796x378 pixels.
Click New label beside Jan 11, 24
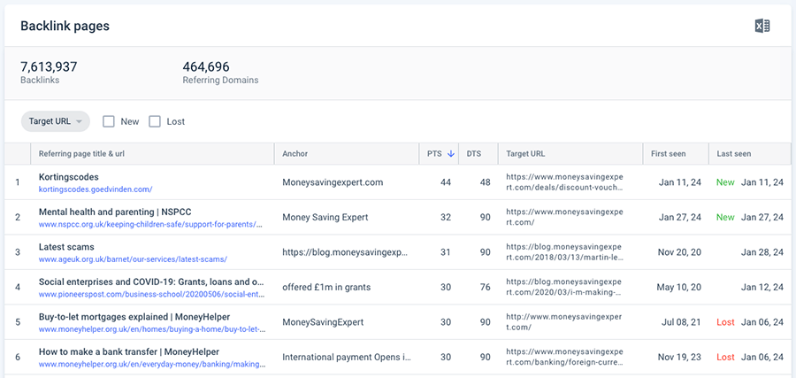tap(725, 181)
